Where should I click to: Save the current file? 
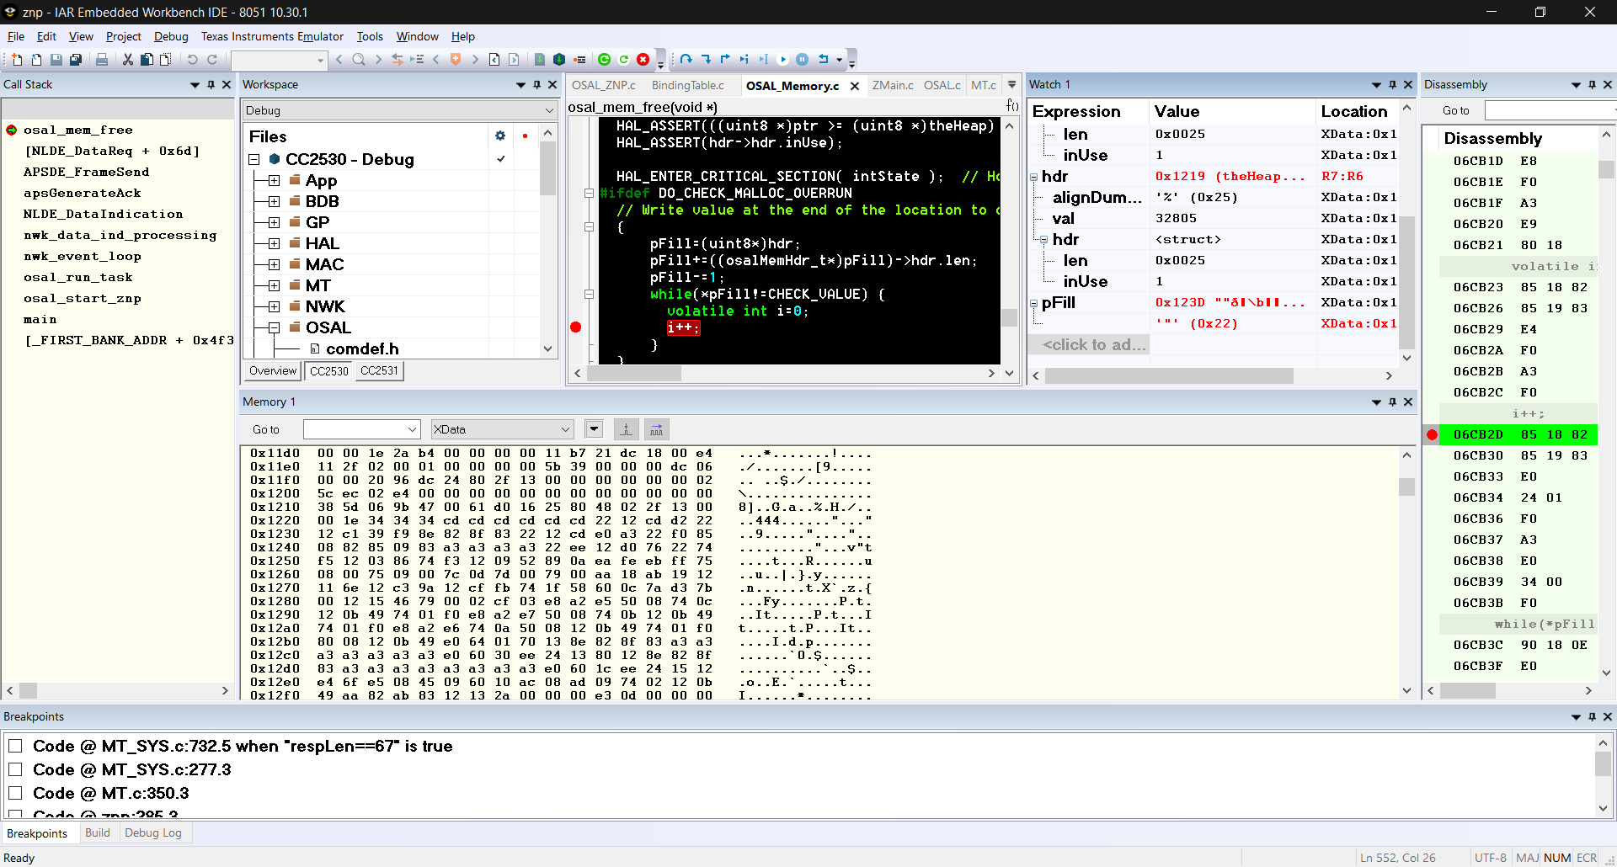point(56,60)
